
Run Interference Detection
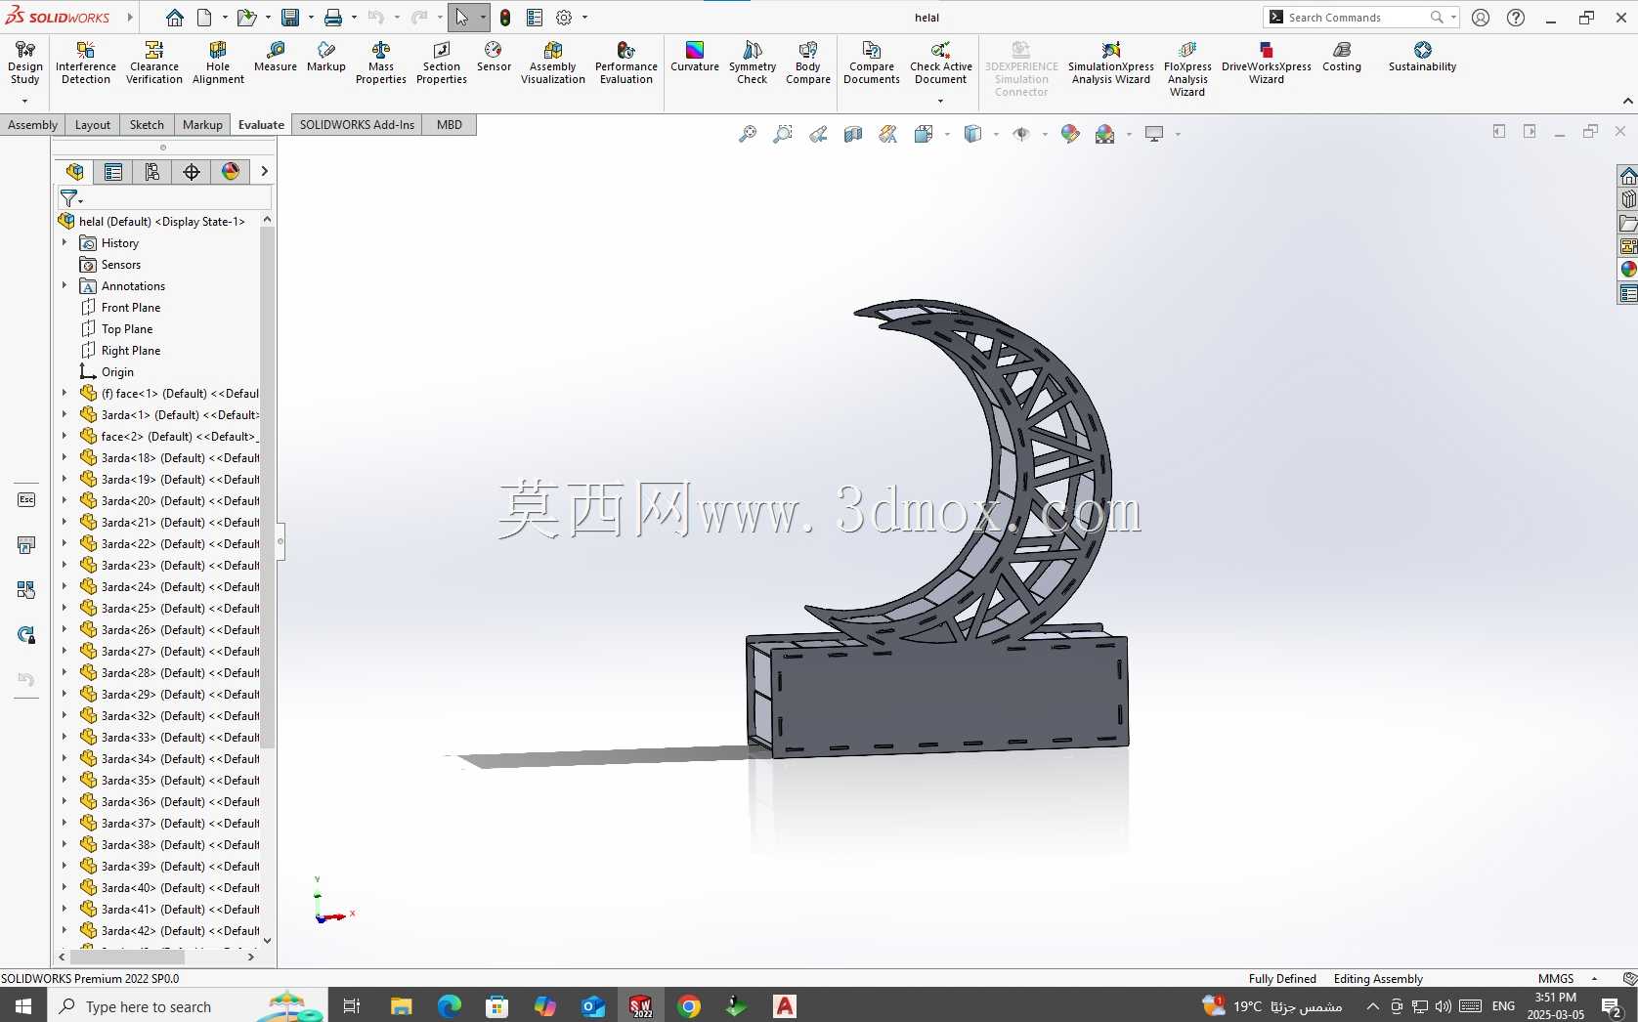pos(86,63)
